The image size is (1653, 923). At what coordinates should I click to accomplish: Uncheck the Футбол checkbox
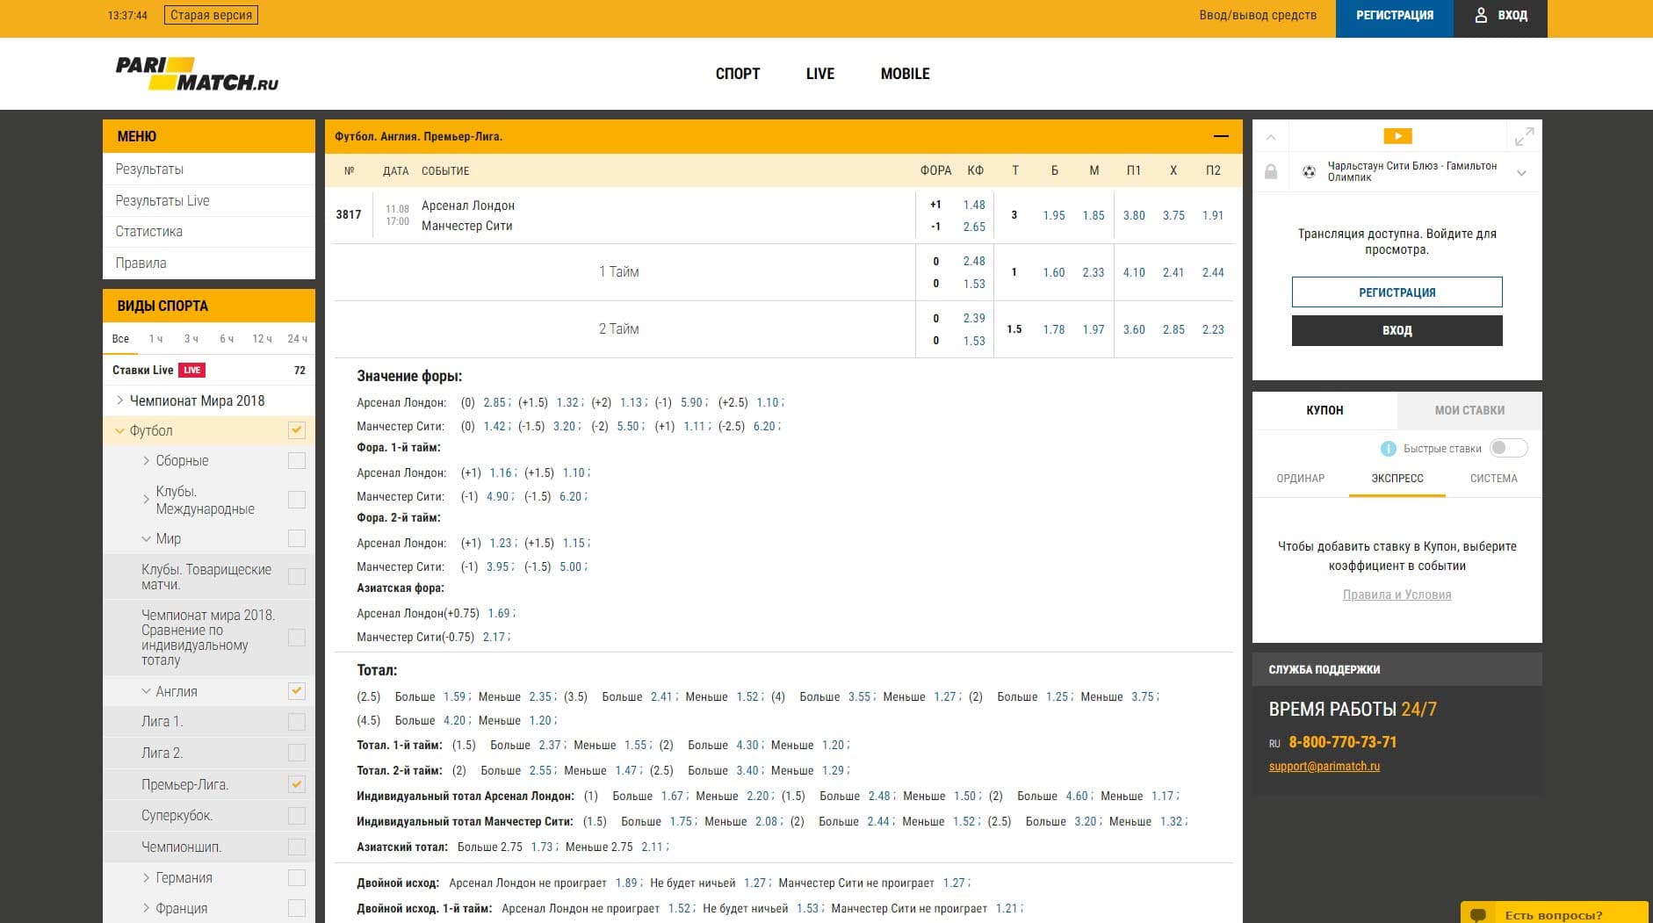297,430
